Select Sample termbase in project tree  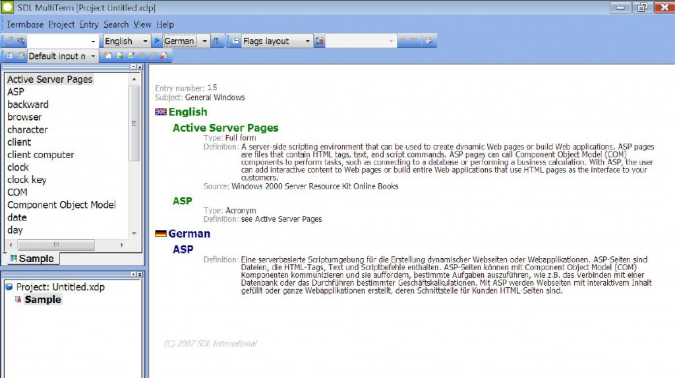click(x=43, y=299)
